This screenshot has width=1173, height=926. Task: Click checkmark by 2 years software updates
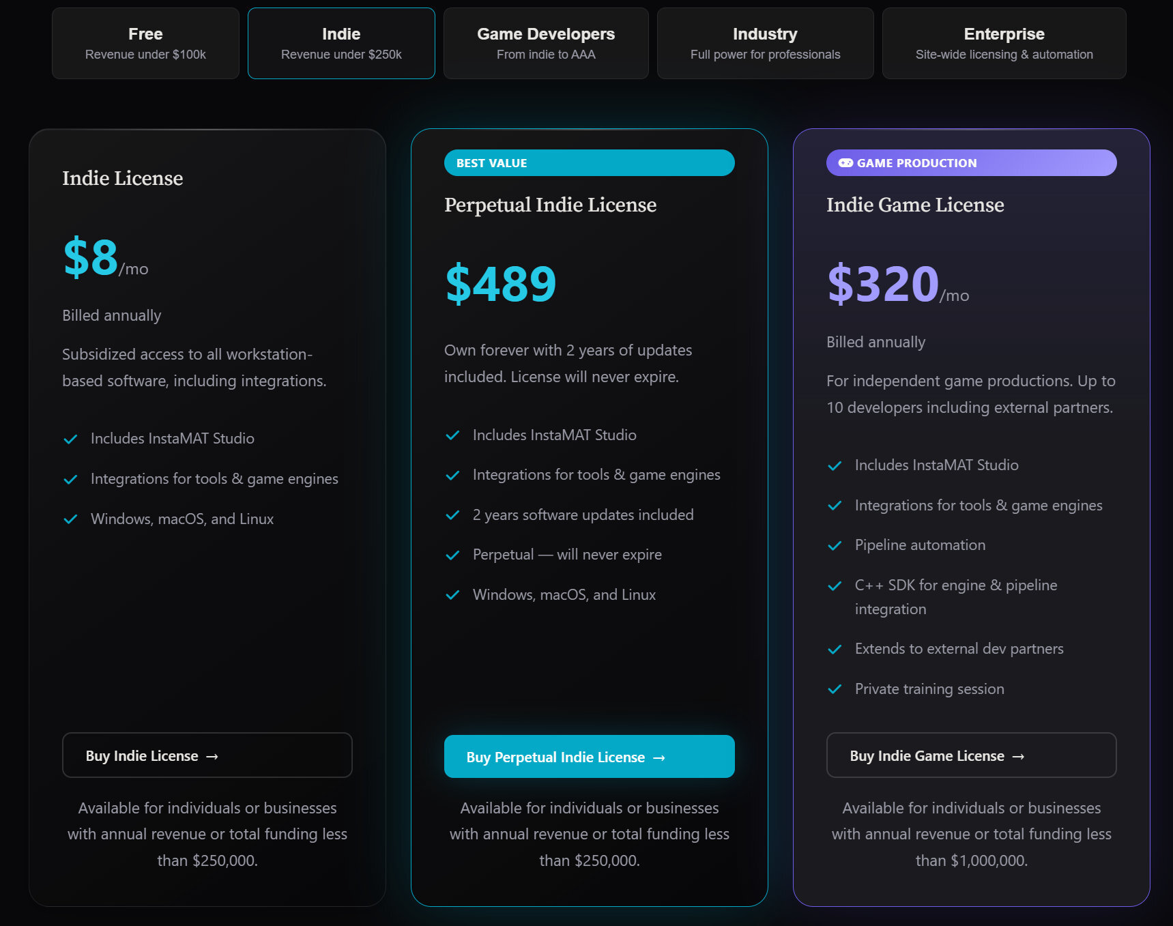(452, 516)
